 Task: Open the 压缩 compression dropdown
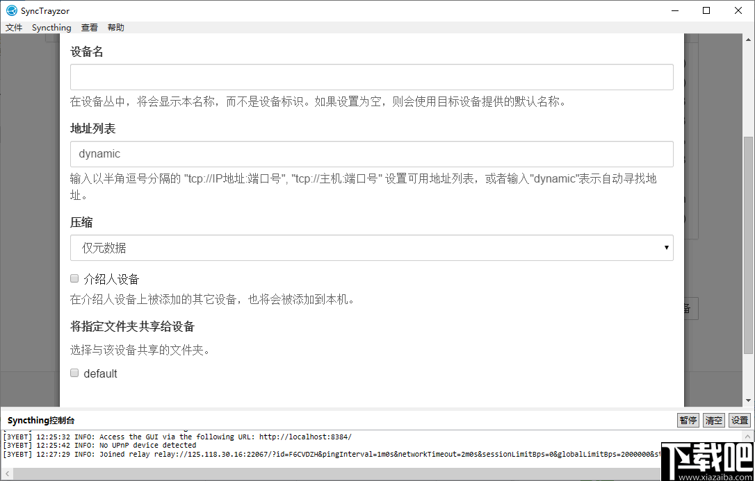pyautogui.click(x=371, y=248)
